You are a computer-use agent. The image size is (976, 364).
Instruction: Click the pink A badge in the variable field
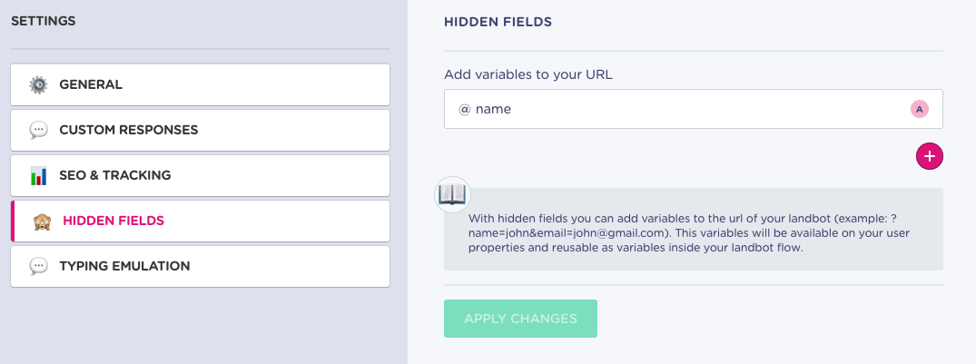click(x=920, y=109)
